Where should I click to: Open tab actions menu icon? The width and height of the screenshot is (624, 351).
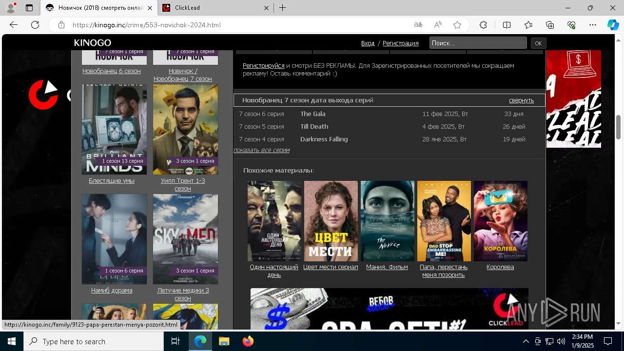29,8
